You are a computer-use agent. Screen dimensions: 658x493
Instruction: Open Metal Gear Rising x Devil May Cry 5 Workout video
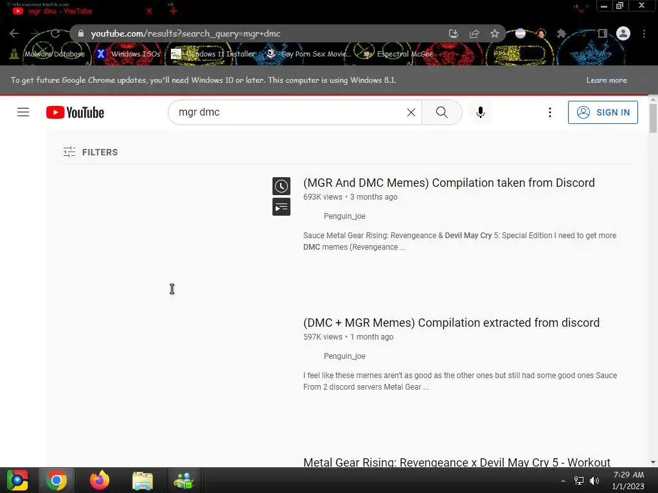[x=457, y=462]
